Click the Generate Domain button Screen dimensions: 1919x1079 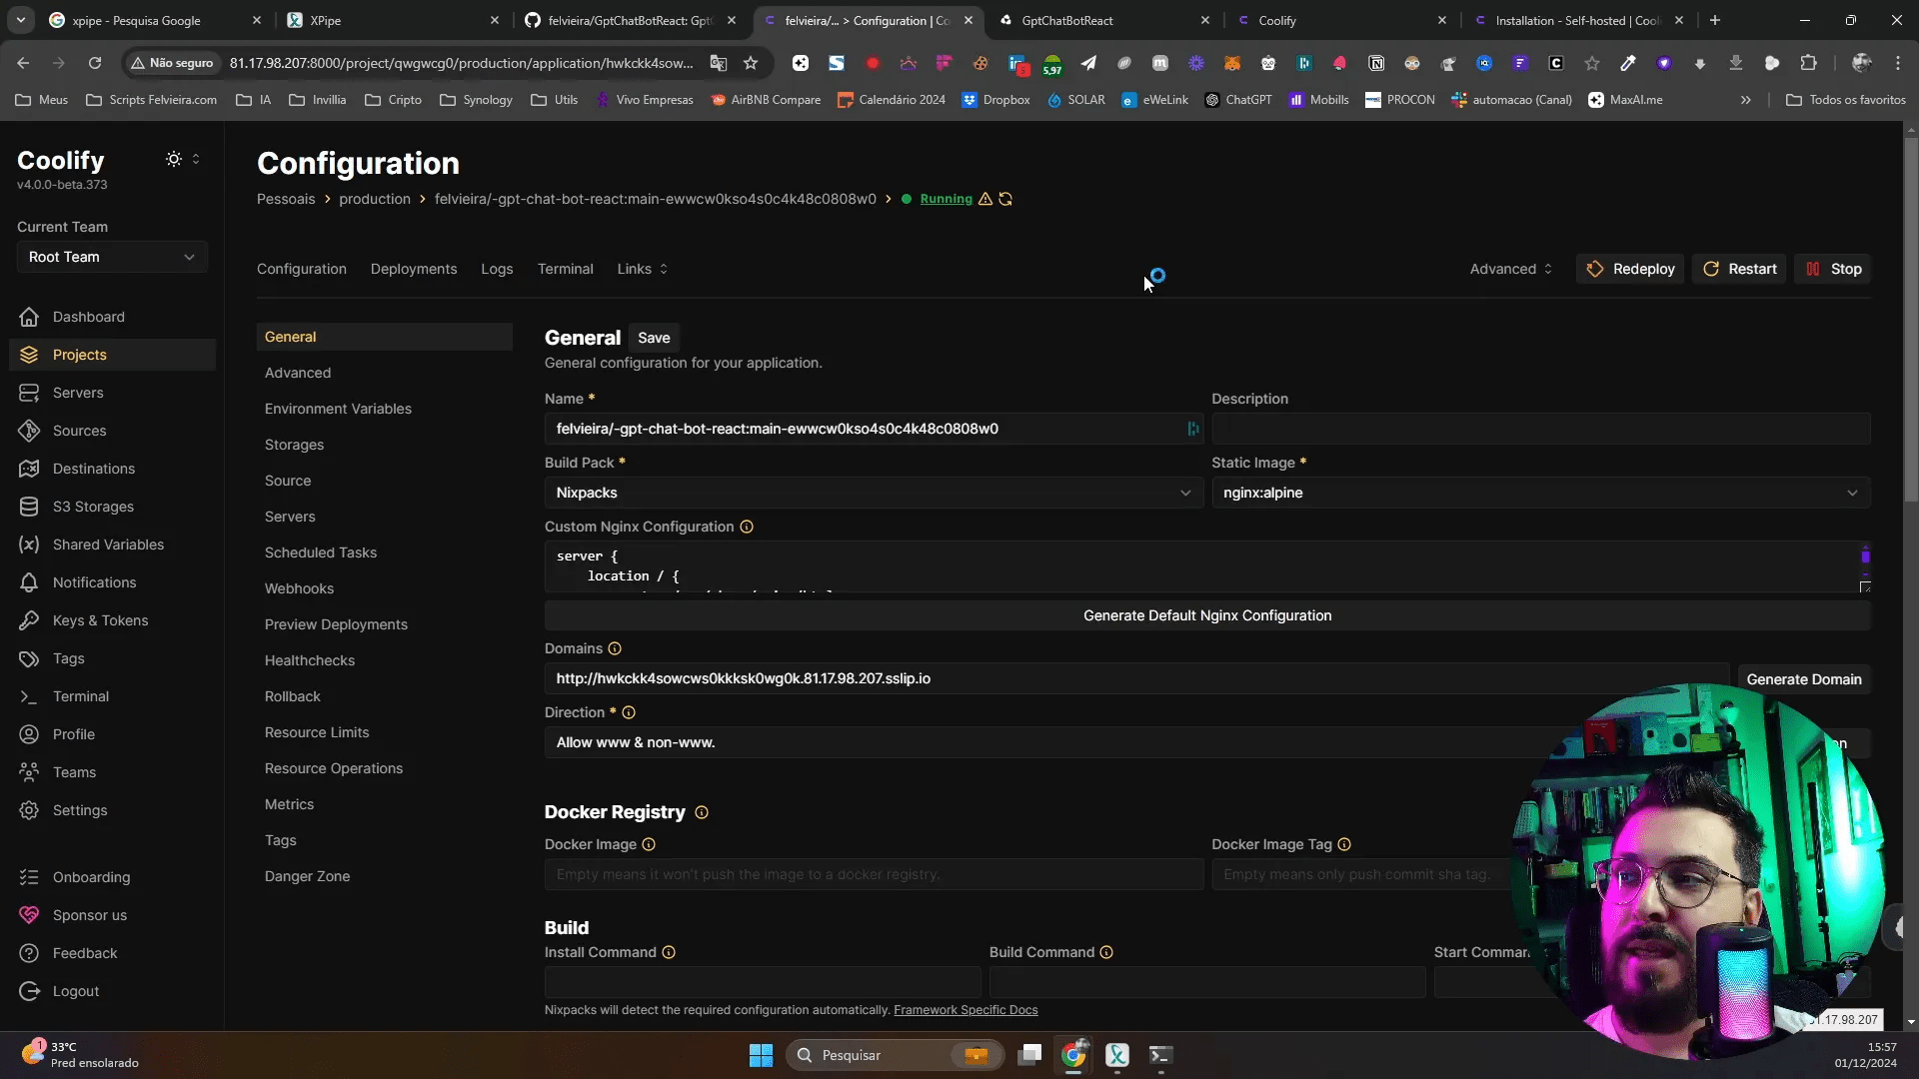[1804, 679]
